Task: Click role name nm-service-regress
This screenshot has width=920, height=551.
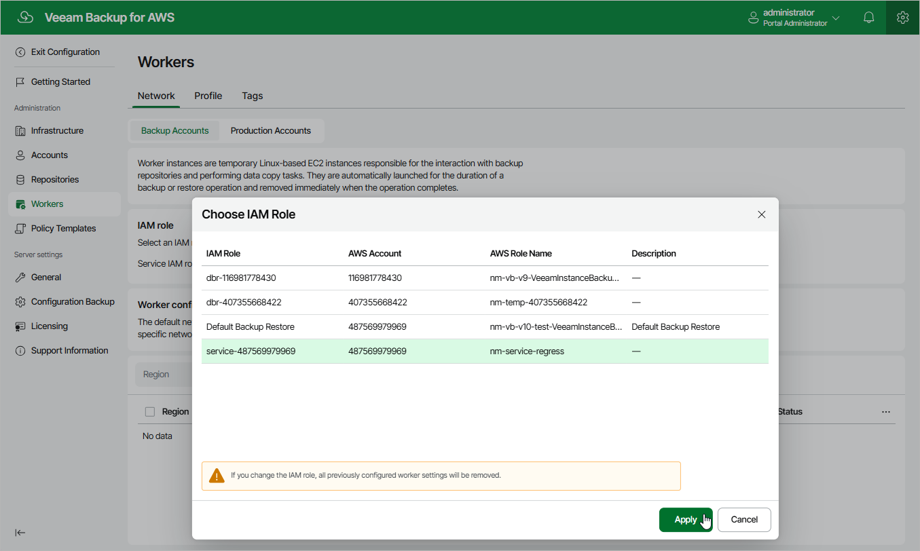Action: pos(527,351)
